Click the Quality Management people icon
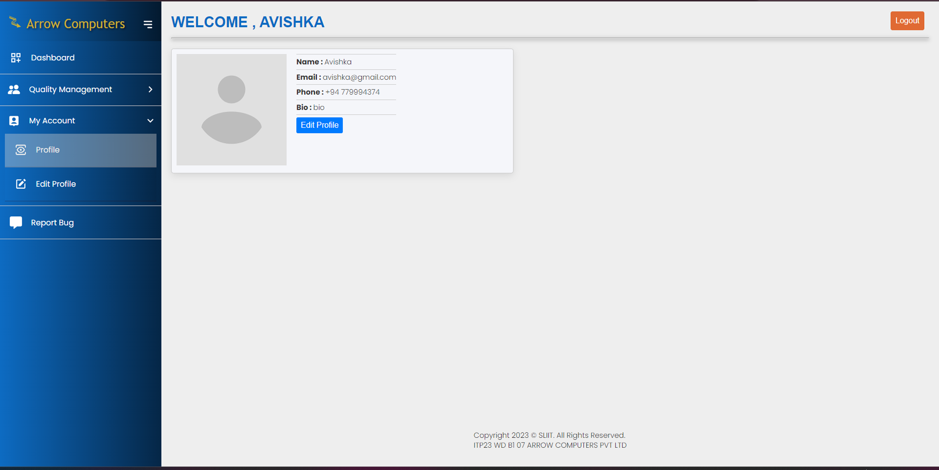This screenshot has width=939, height=470. click(14, 90)
